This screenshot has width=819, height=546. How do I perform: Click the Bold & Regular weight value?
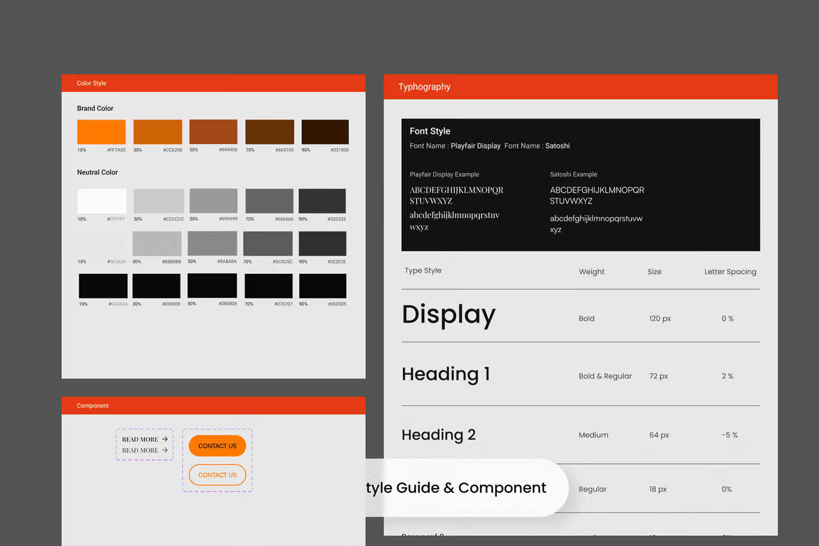coord(605,376)
